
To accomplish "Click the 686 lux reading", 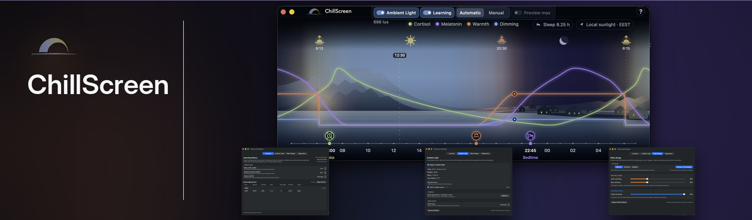I will 381,22.
